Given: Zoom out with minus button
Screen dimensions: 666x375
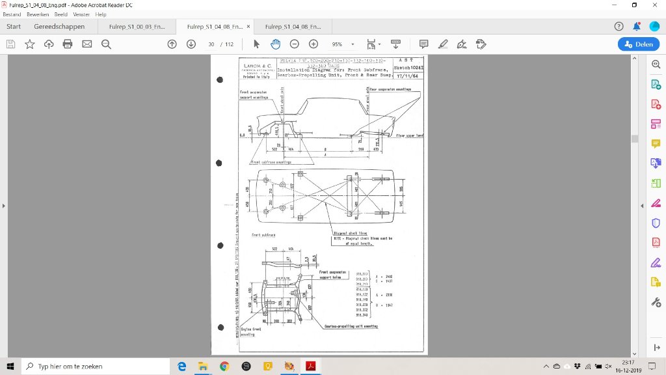Looking at the screenshot, I should coord(294,44).
